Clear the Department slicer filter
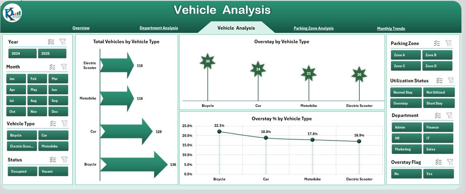The image size is (465, 194). point(449,115)
